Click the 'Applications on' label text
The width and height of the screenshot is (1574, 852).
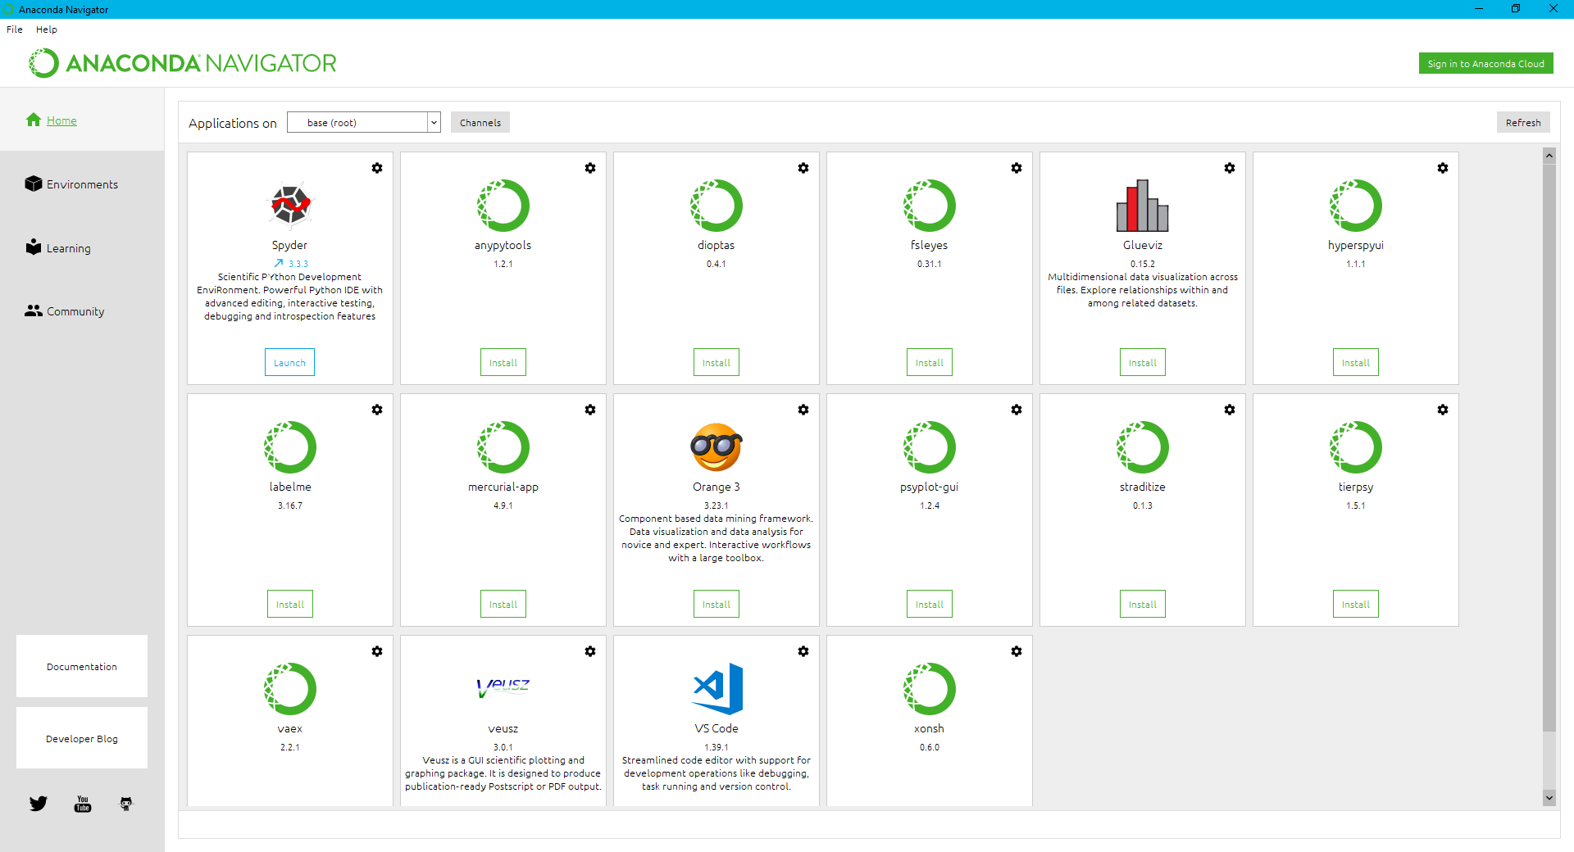[x=233, y=123]
